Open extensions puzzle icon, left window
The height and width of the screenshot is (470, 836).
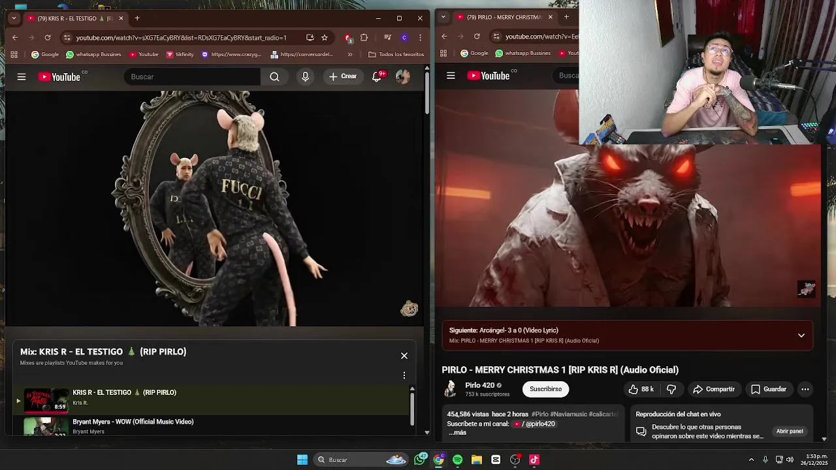tap(364, 38)
